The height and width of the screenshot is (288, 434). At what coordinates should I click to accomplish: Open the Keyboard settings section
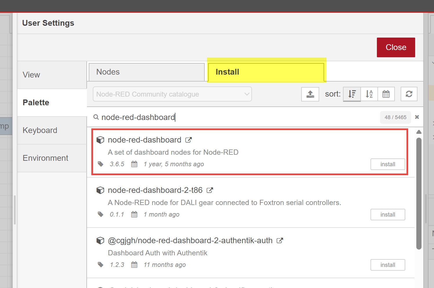(40, 130)
